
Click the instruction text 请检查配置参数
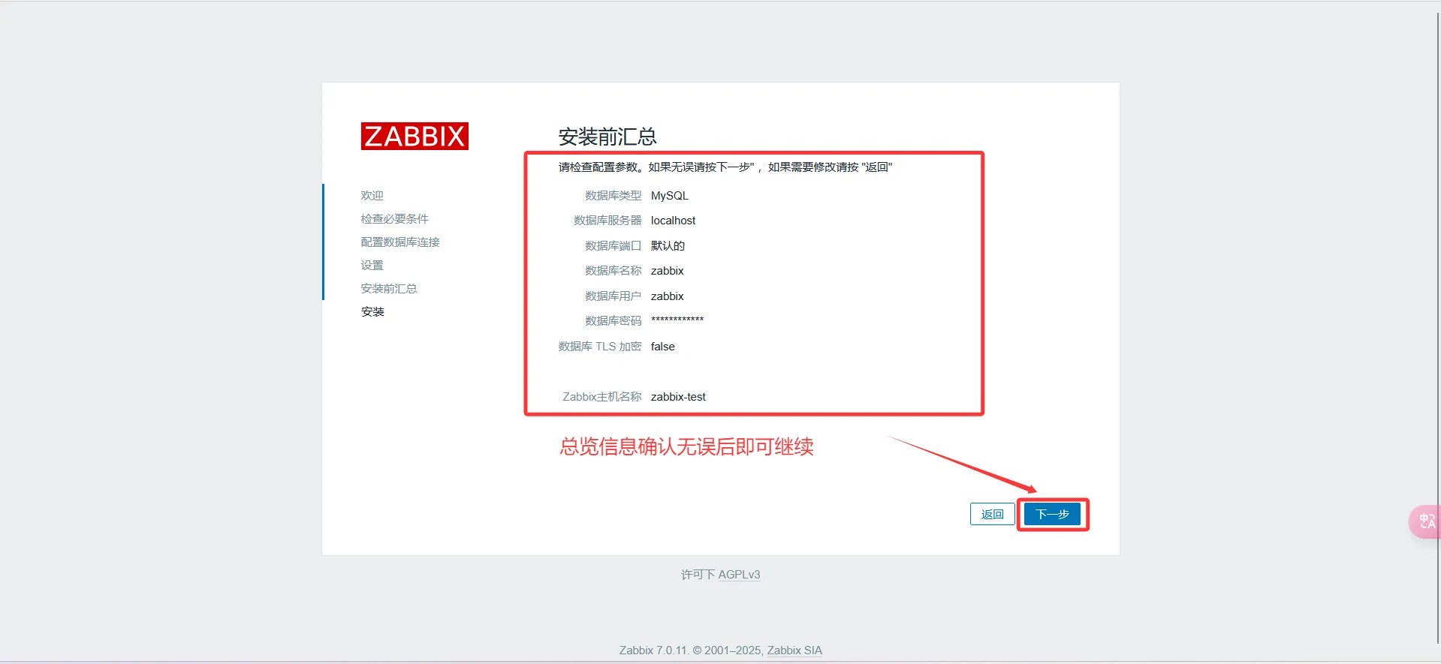[725, 167]
